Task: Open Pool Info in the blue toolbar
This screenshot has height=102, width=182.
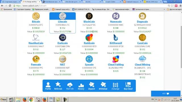Action: point(70,86)
